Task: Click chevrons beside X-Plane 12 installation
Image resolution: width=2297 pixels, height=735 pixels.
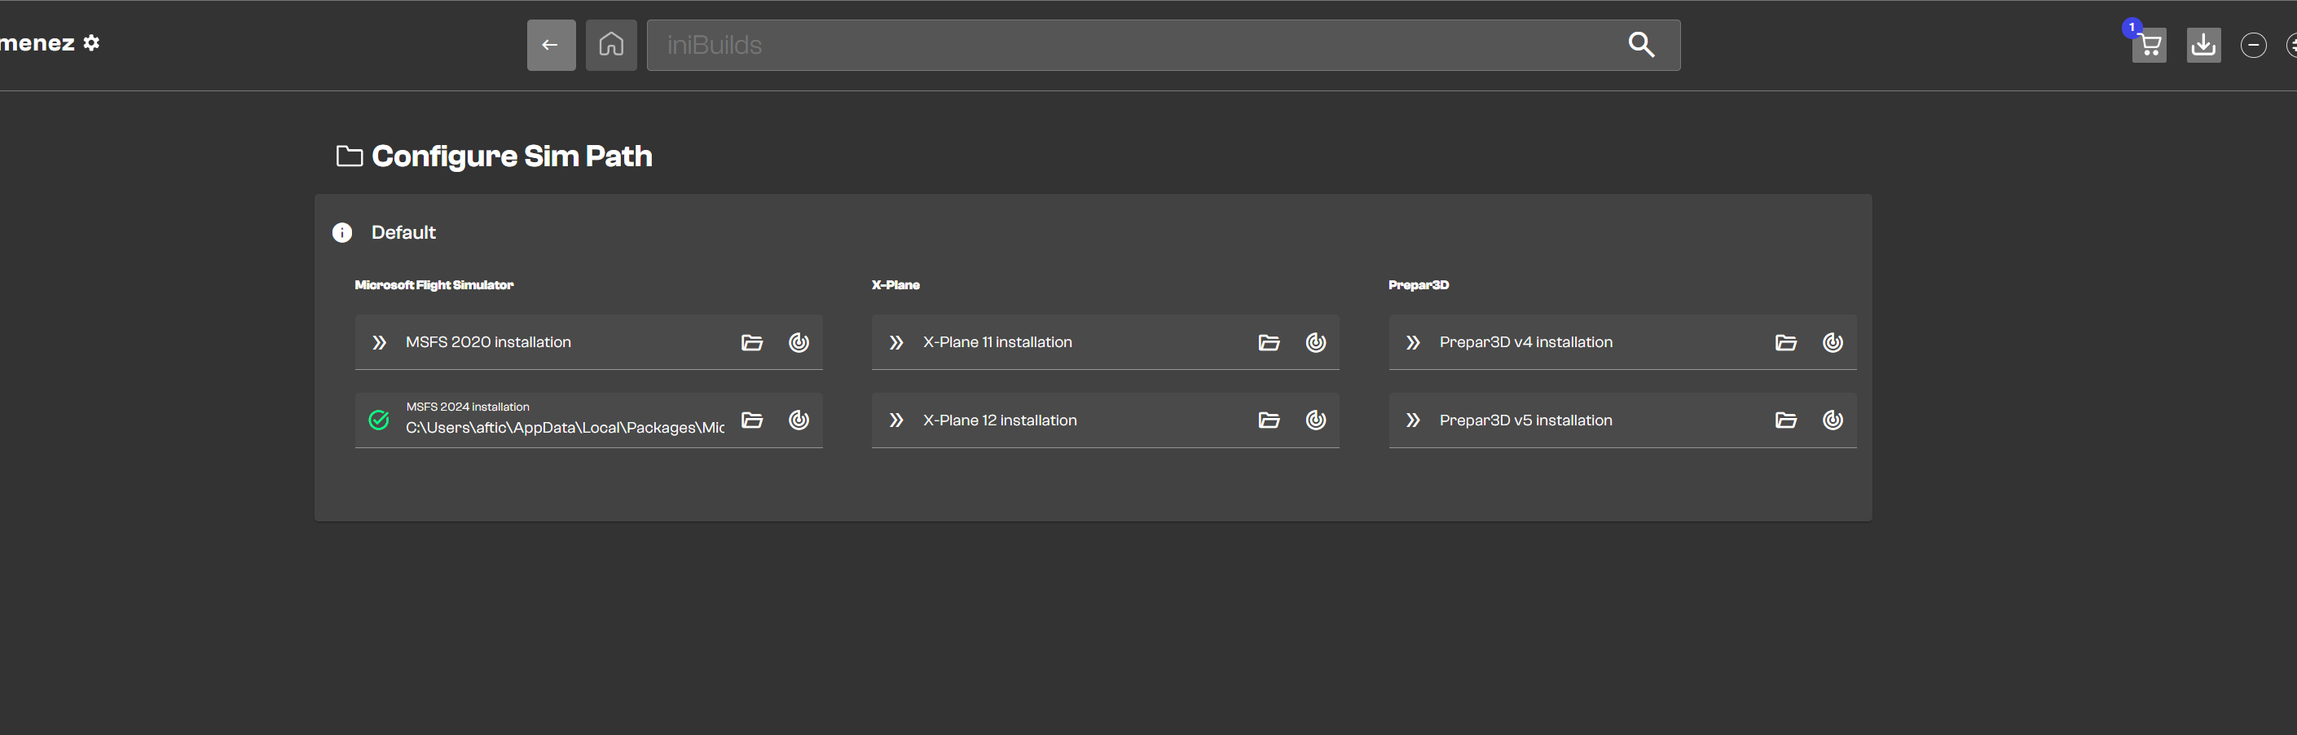Action: click(896, 420)
